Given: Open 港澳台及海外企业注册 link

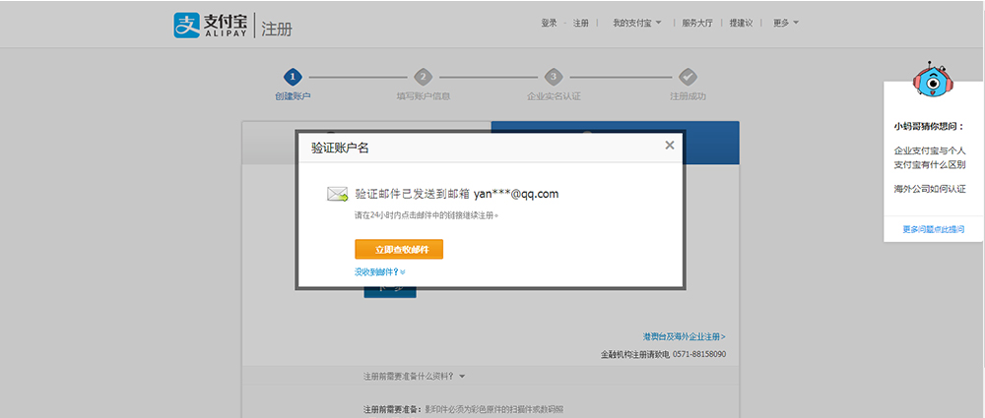Looking at the screenshot, I should (685, 336).
